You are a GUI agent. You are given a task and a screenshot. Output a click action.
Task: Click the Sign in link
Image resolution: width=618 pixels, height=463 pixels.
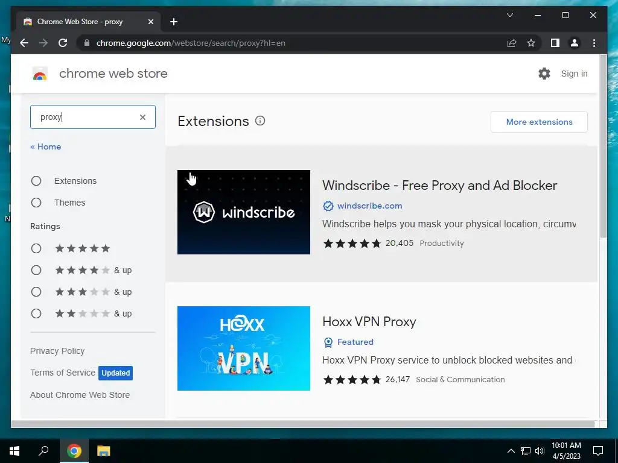(x=575, y=74)
